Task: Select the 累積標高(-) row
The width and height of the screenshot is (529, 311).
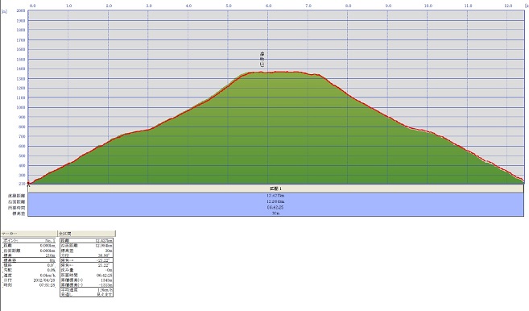Action: point(86,284)
